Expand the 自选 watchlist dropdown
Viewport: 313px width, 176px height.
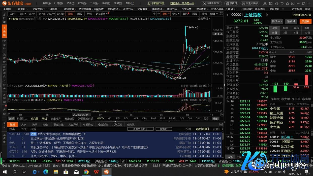(277, 21)
